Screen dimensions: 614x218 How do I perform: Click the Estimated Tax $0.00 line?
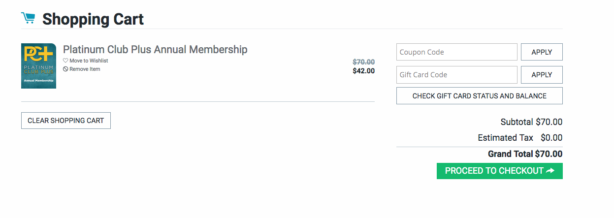point(520,138)
